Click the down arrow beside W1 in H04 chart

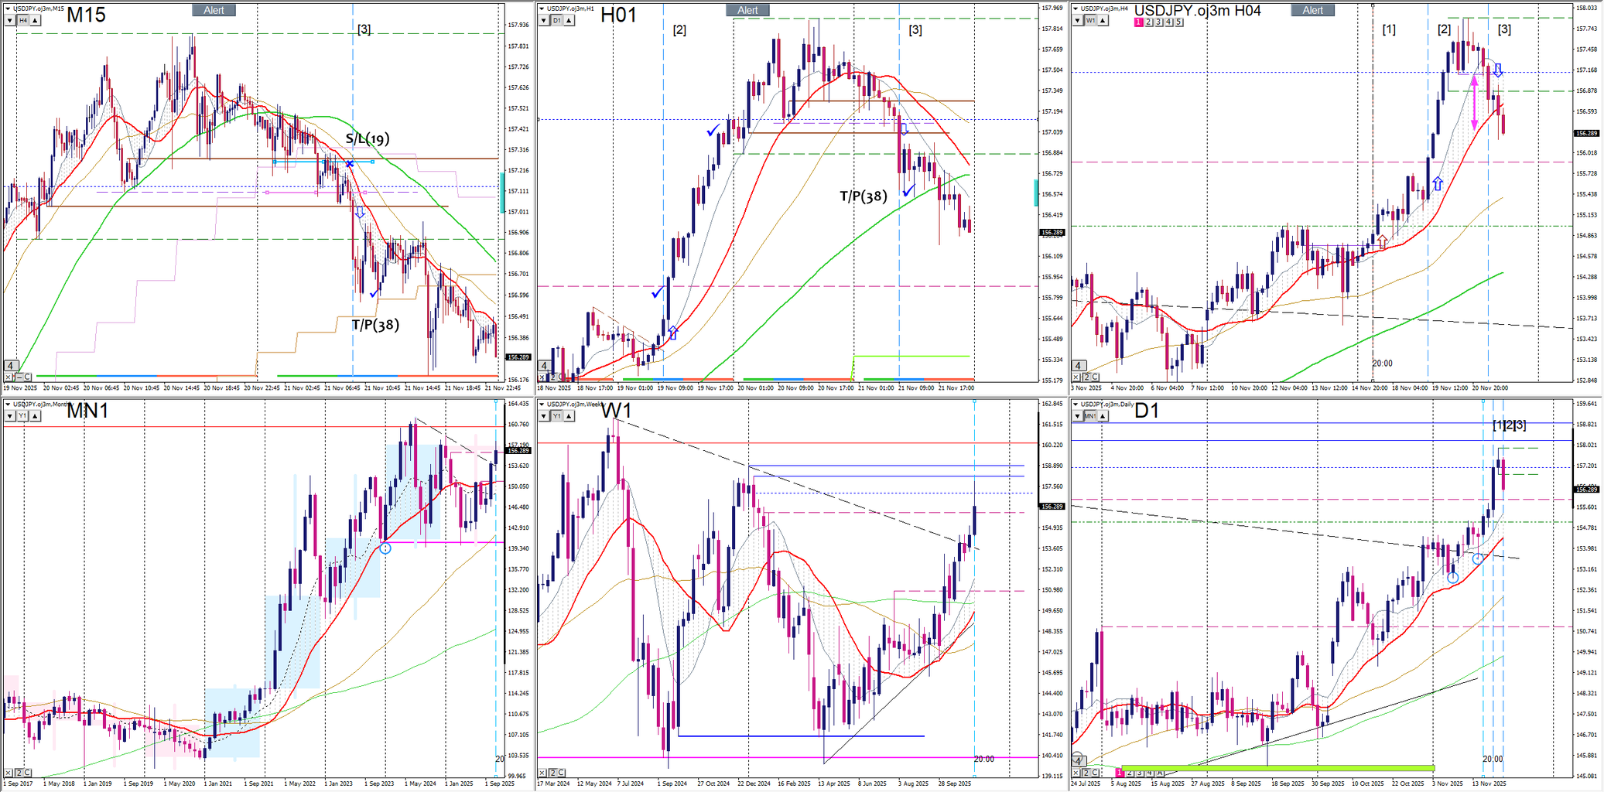1078,21
